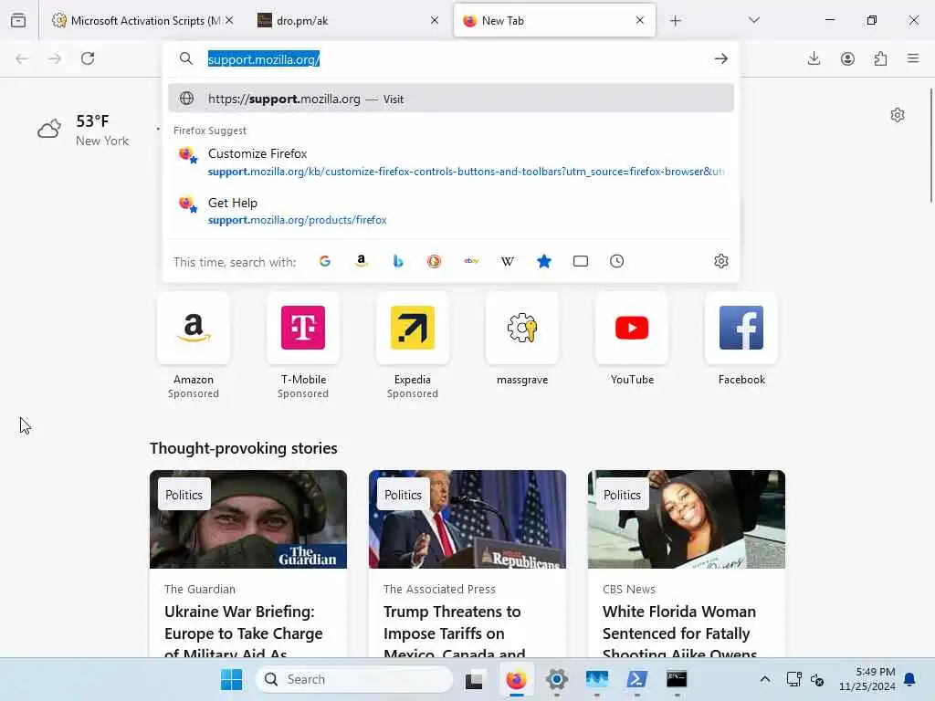Open search settings gear in dropdown
The image size is (935, 701).
(721, 261)
